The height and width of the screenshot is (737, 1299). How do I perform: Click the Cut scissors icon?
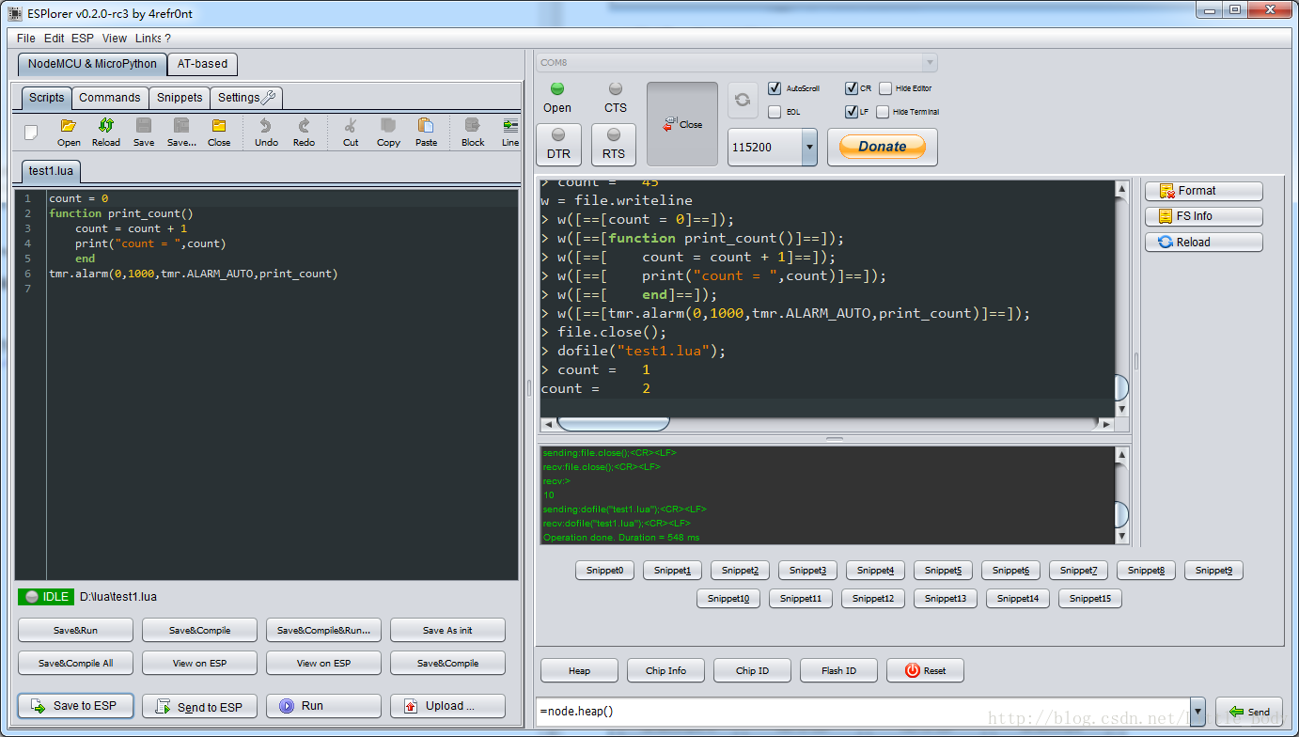(x=351, y=126)
